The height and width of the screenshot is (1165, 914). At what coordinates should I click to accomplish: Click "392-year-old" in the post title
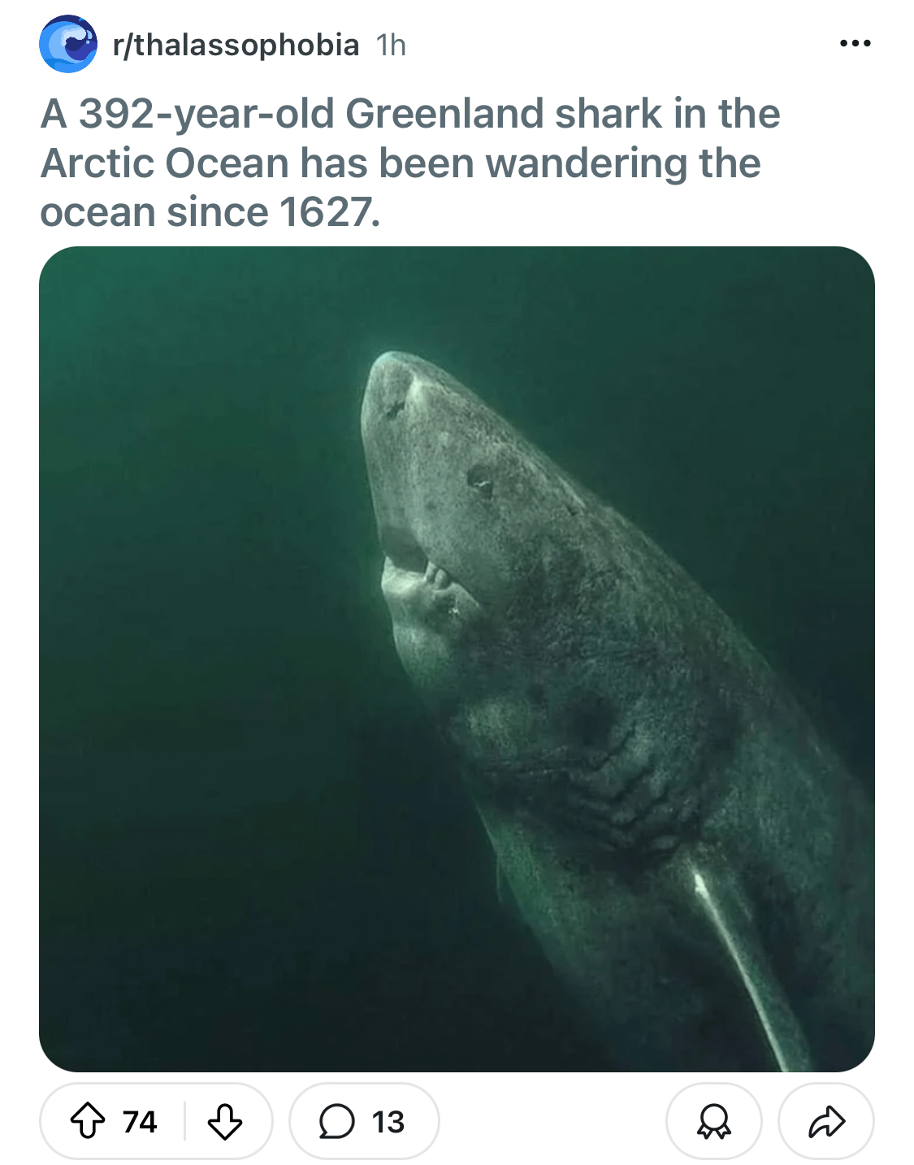point(206,114)
